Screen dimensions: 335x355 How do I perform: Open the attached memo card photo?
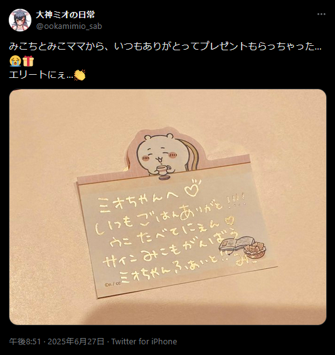[167, 207]
